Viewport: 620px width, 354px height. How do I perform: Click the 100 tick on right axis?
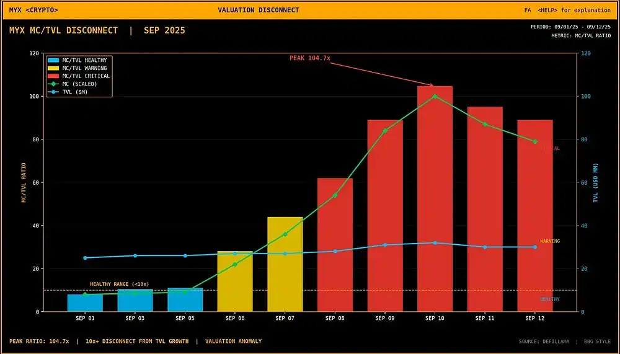(x=586, y=97)
